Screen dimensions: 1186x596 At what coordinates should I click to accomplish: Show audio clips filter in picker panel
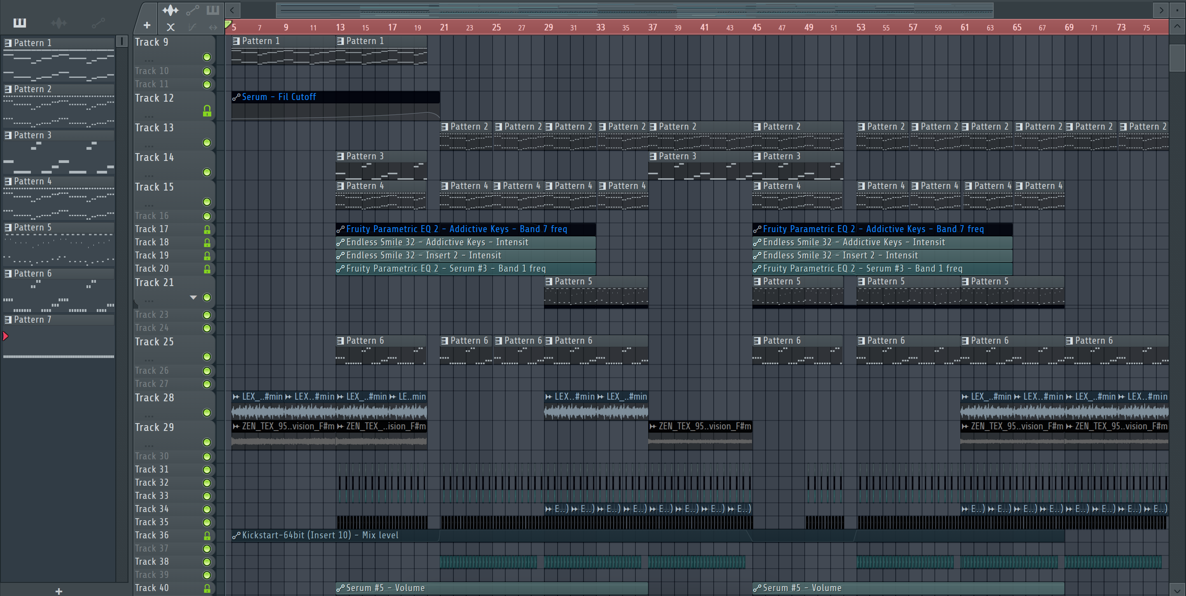pyautogui.click(x=59, y=23)
